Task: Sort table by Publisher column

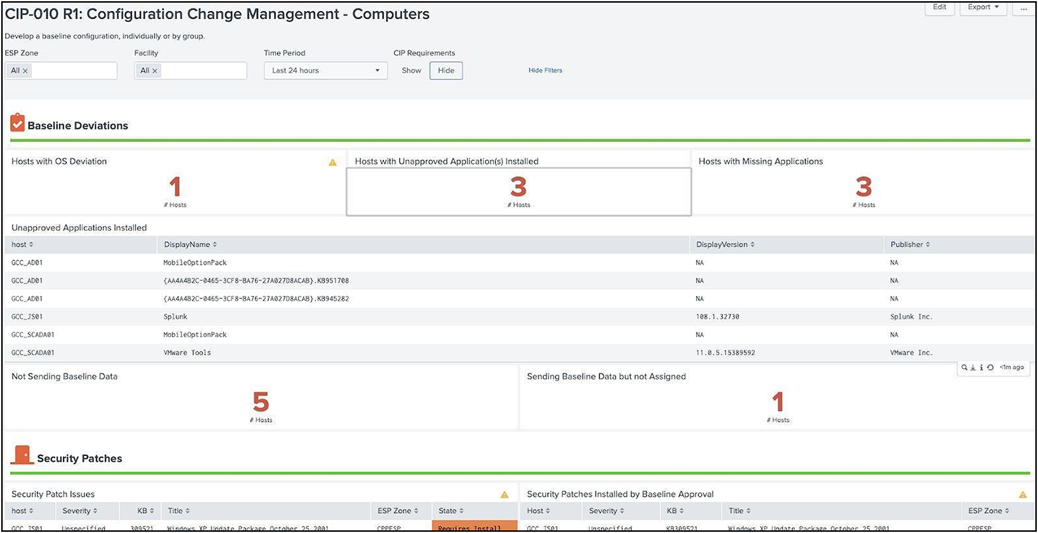Action: (910, 244)
